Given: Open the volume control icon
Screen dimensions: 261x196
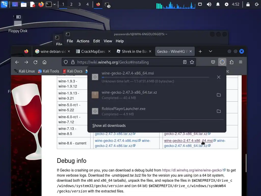Looking at the screenshot, I should 209,4.
